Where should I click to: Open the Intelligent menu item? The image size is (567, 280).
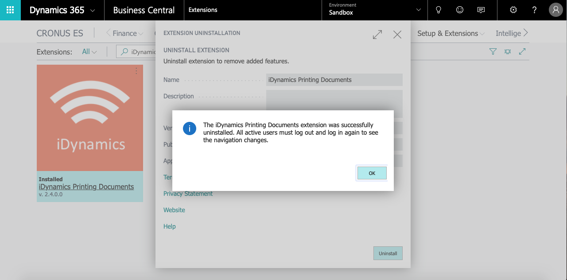pyautogui.click(x=509, y=33)
